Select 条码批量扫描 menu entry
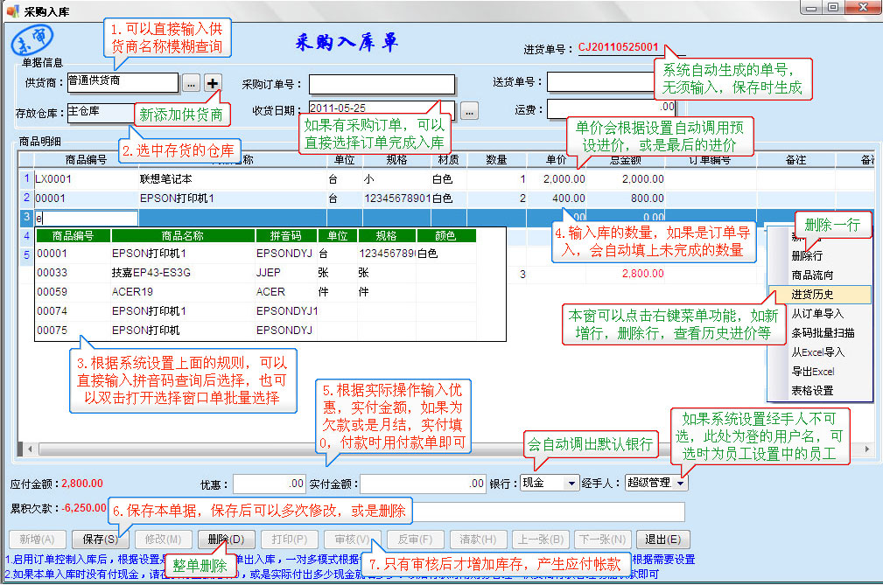Image resolution: width=883 pixels, height=585 pixels. pyautogui.click(x=823, y=332)
